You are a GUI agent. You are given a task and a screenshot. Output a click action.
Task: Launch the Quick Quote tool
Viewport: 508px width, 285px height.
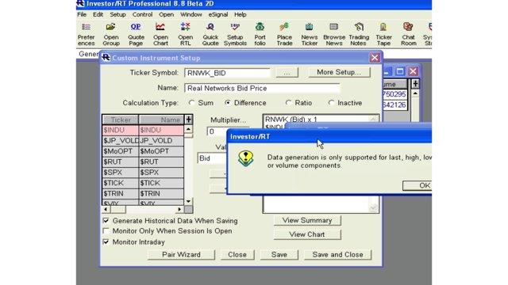click(x=210, y=34)
